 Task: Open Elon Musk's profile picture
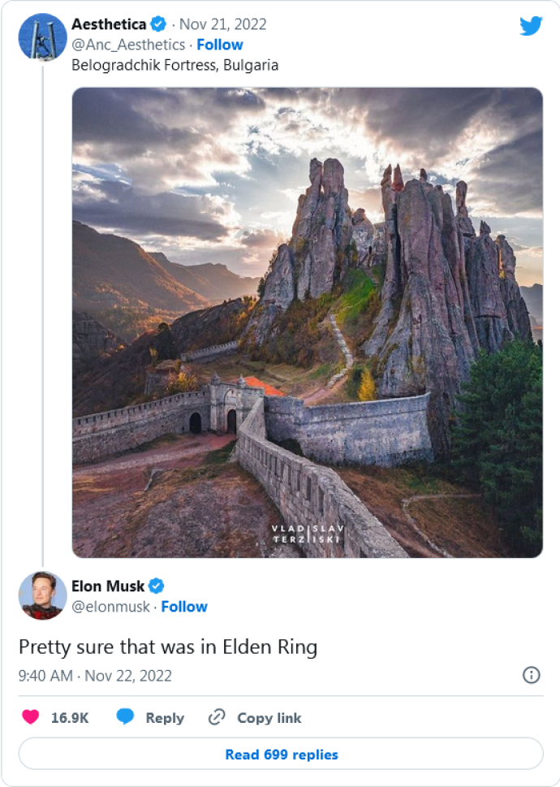click(x=42, y=595)
